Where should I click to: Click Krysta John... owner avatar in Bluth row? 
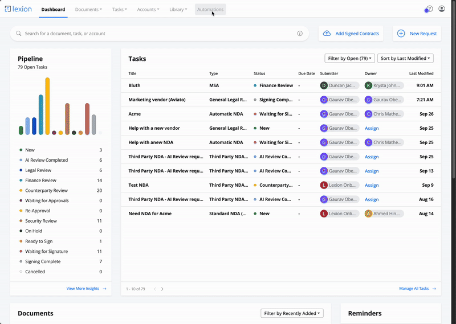pyautogui.click(x=368, y=85)
